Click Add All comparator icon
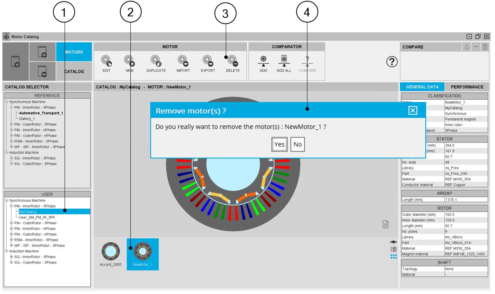 click(284, 61)
